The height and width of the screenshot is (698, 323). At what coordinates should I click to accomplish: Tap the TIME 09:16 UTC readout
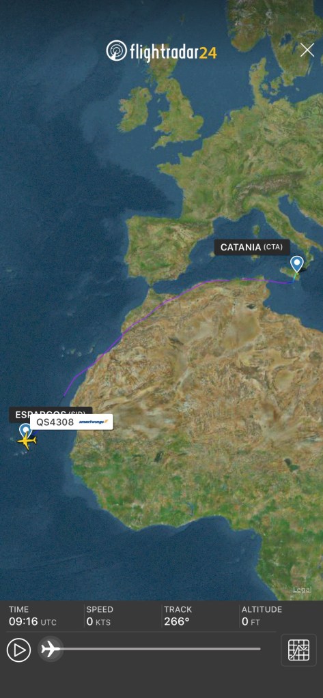[x=33, y=616]
